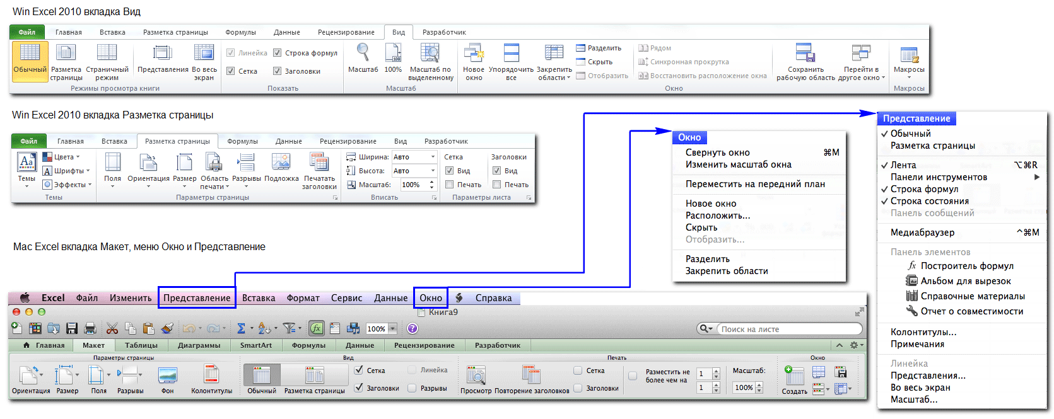The width and height of the screenshot is (1054, 419).
Task: Click the Apple menu icon
Action: (x=25, y=298)
